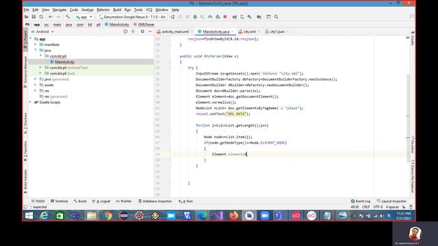Viewport: 438px width, 246px height.
Task: Click the AVD Manager device icon
Action: click(242, 17)
